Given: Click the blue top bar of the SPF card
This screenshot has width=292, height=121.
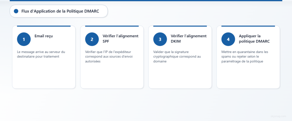Looking at the screenshot, I should (112, 26).
